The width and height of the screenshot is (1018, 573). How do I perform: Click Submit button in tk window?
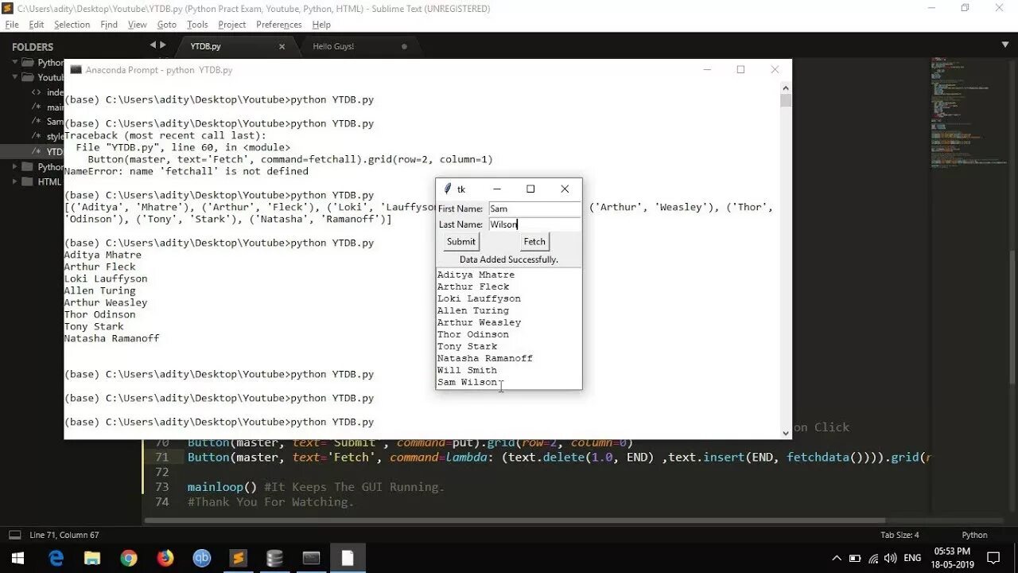461,242
